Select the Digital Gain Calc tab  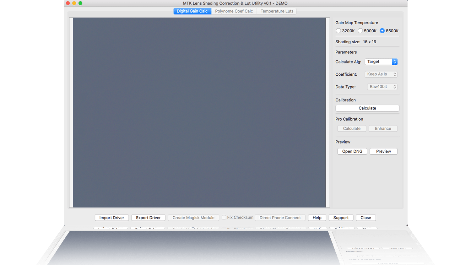[192, 11]
